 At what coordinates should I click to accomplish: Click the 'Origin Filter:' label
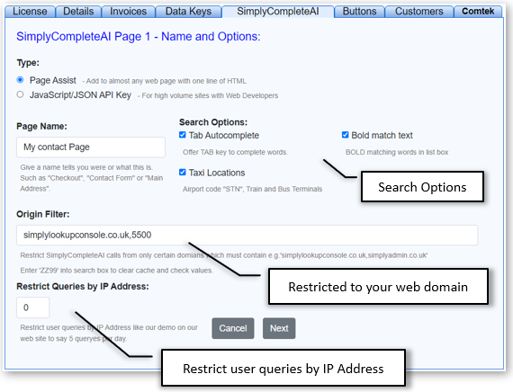point(43,214)
